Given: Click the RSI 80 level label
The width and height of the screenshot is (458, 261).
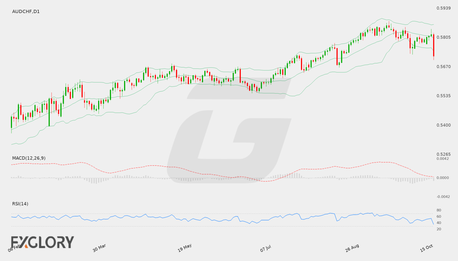Looking at the screenshot, I should click(439, 210).
